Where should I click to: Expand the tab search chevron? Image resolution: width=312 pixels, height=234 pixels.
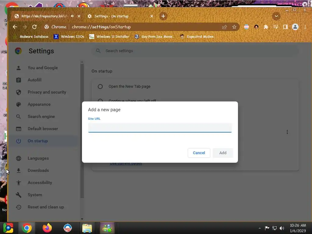276,16
